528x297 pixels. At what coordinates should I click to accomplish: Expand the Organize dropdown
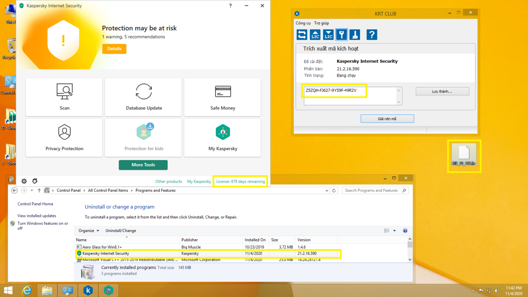pos(89,231)
